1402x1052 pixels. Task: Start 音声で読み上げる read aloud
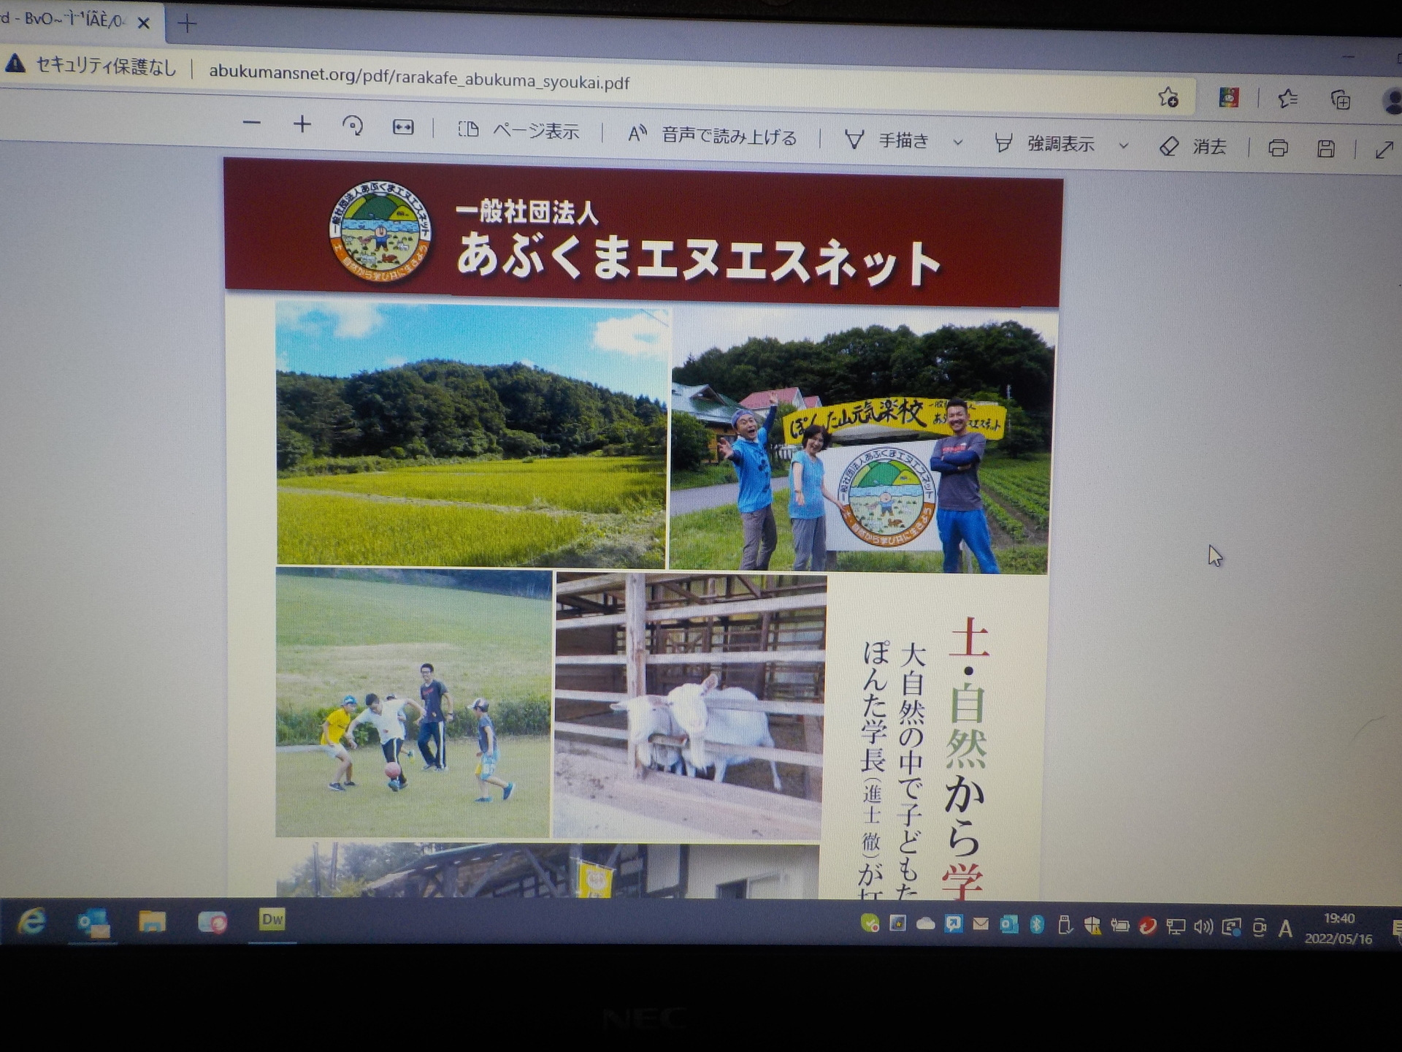tap(712, 135)
